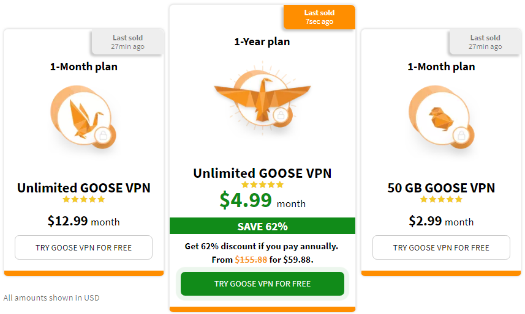Click star rating under Unlimited monthly plan

pos(84,199)
